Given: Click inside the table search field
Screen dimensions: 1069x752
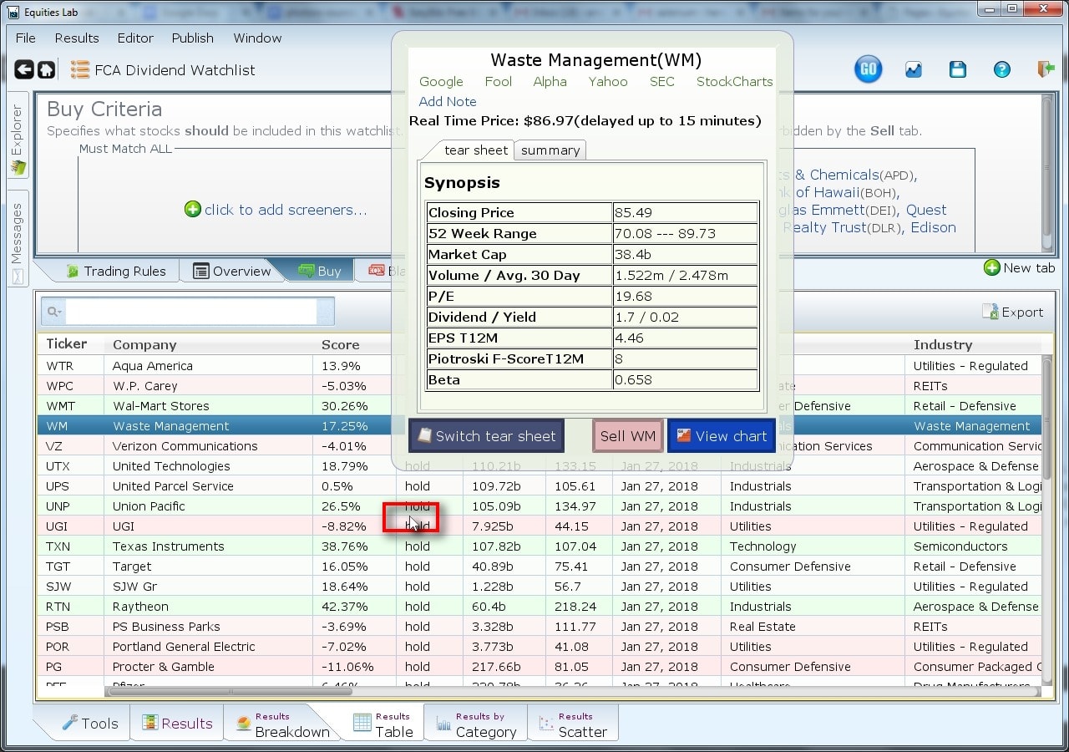Looking at the screenshot, I should (191, 312).
